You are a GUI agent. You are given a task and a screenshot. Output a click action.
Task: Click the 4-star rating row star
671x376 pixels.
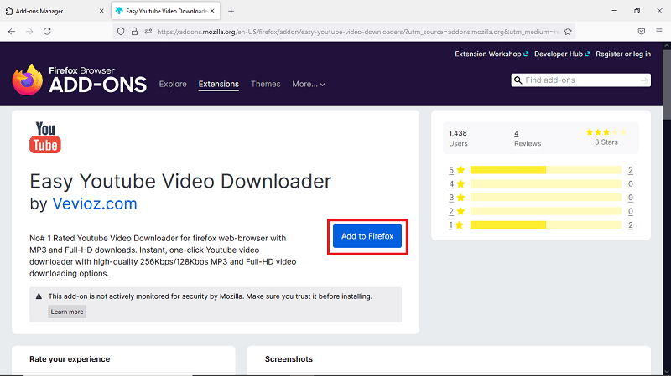point(460,183)
